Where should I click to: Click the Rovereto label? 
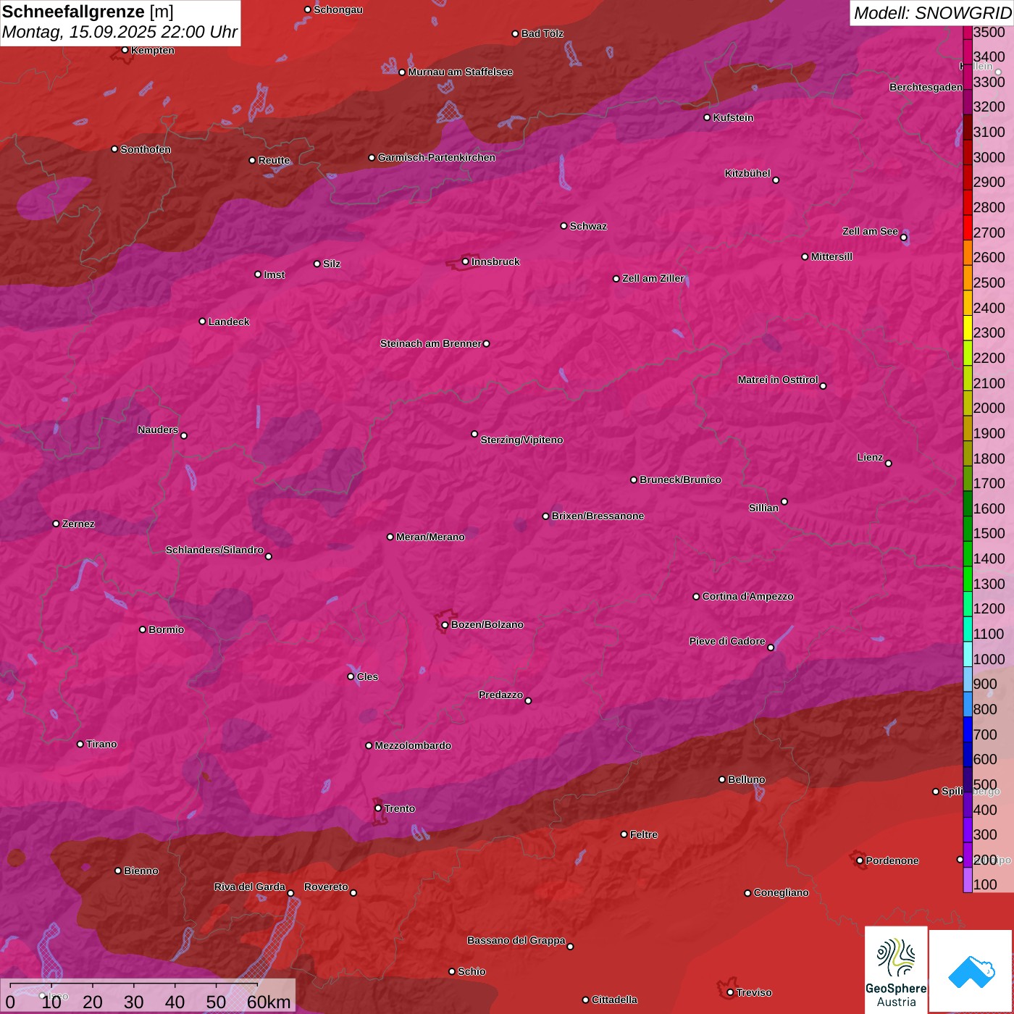pos(326,887)
